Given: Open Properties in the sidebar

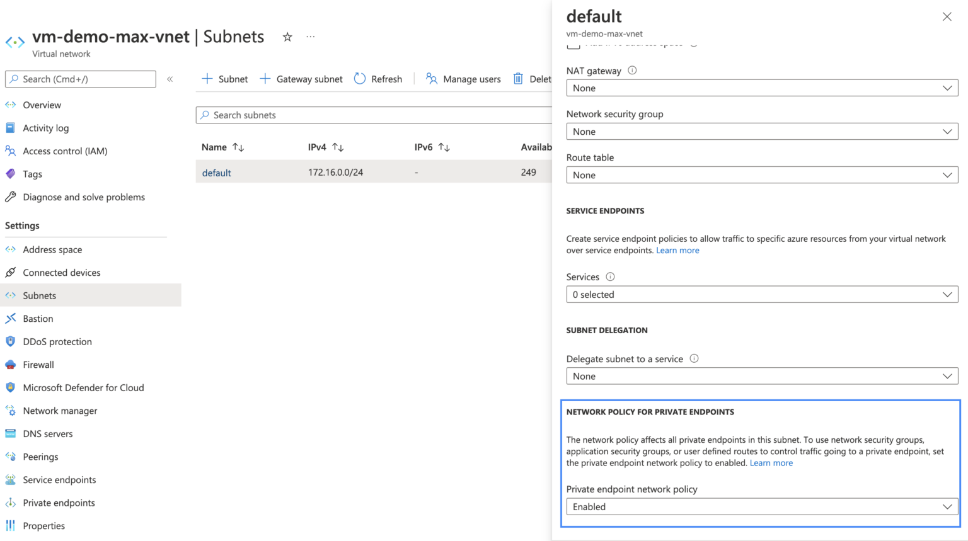Looking at the screenshot, I should click(x=43, y=526).
